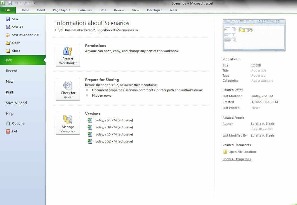Open the Review ribbon tab
Viewport: 297px width, 205px height.
click(x=119, y=10)
